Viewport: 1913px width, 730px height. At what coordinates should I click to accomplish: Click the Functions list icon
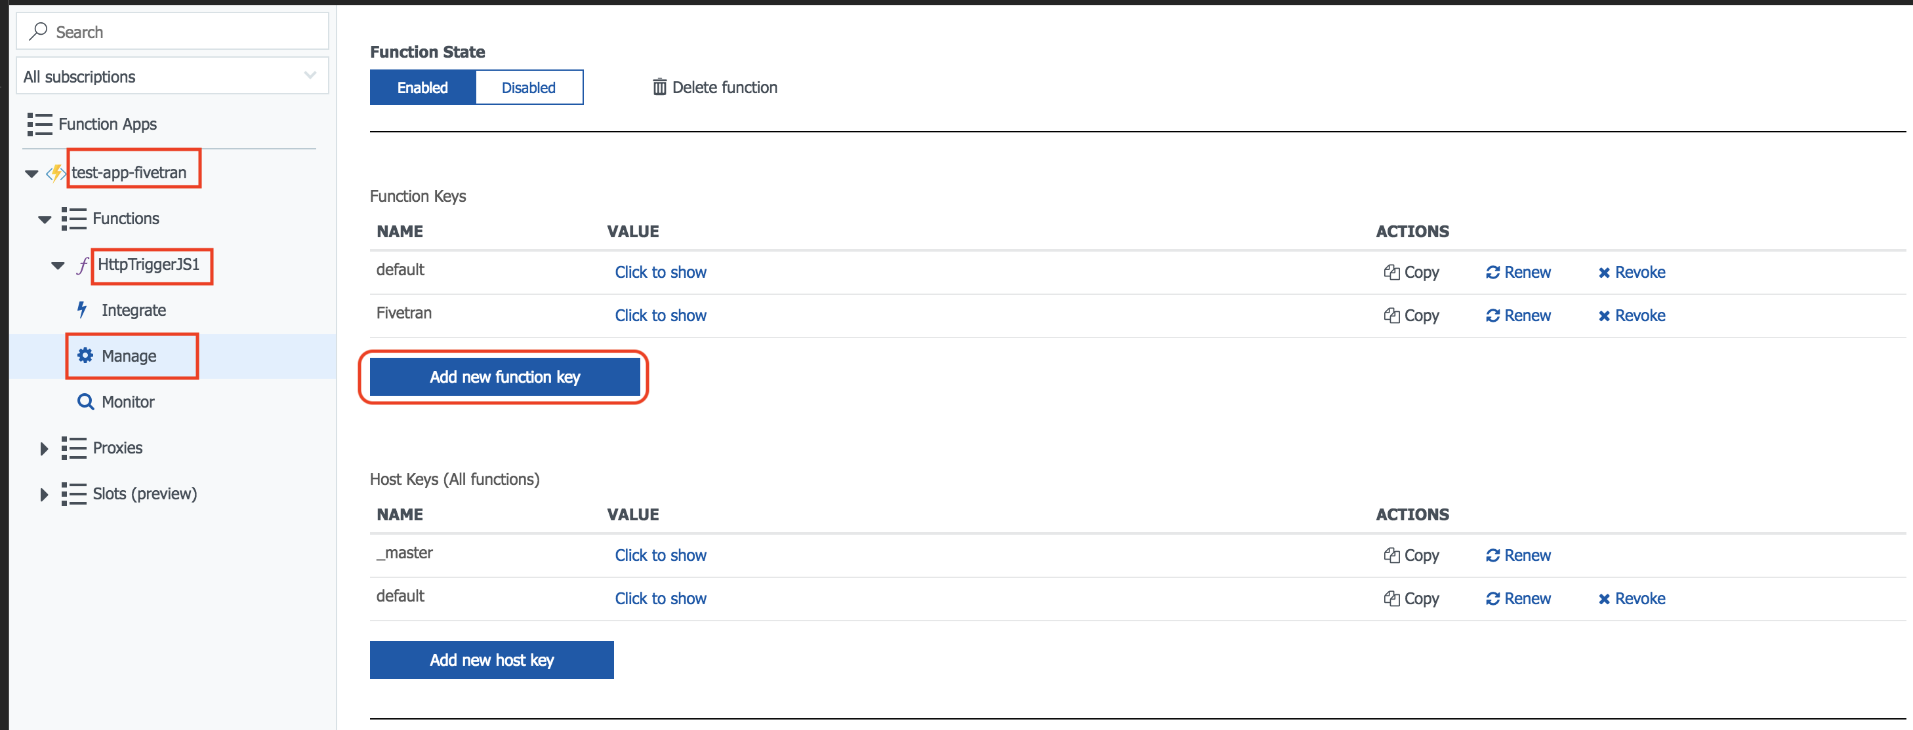click(x=73, y=219)
